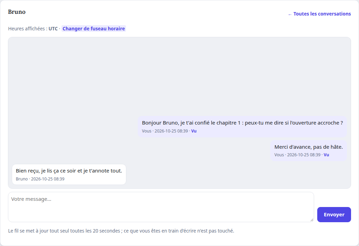
Task: Click Vu status under 'Merci d'avance' message
Action: [326, 155]
